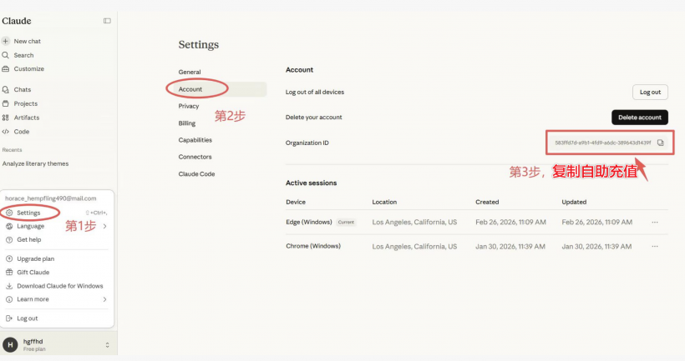This screenshot has height=361, width=685.
Task: Click the Customize toolbox icon
Action: point(6,68)
